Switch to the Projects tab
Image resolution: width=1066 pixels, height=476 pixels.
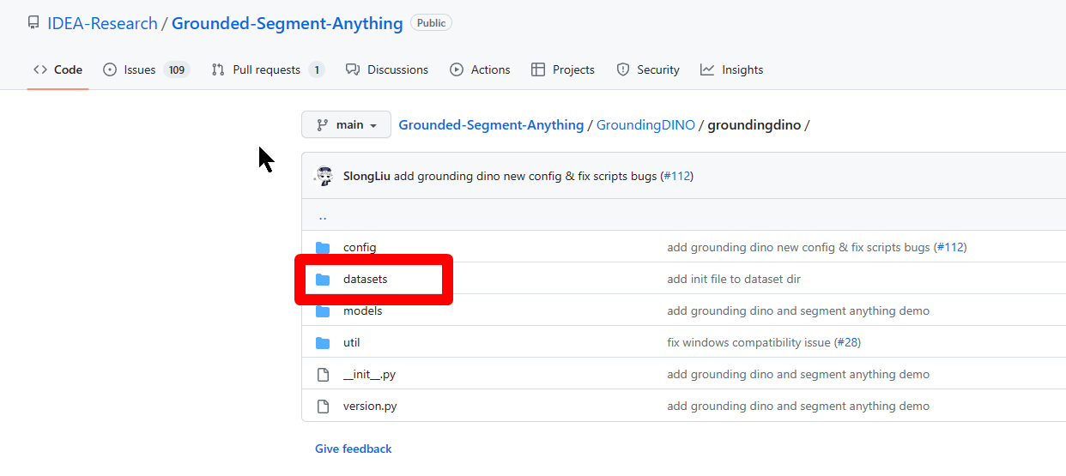pos(562,69)
